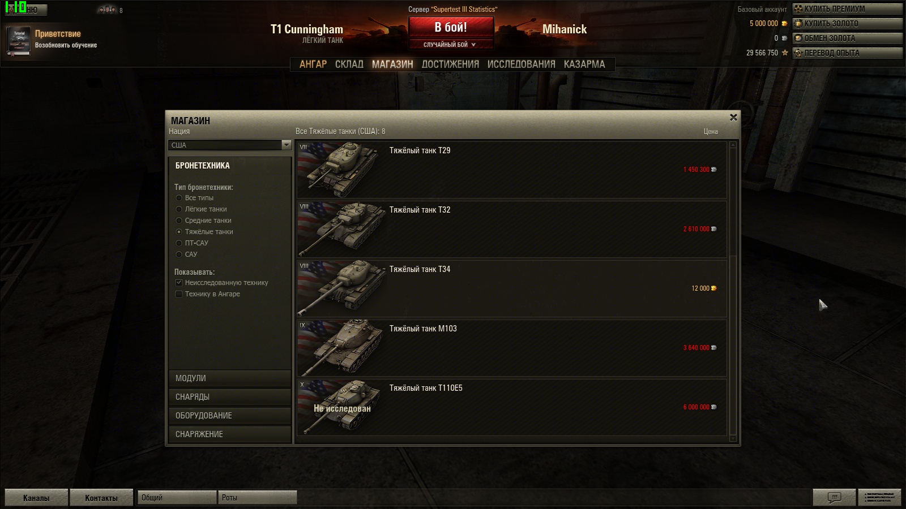Click the Tutorial icon beside Приветствие
Image resolution: width=906 pixels, height=509 pixels.
point(19,41)
